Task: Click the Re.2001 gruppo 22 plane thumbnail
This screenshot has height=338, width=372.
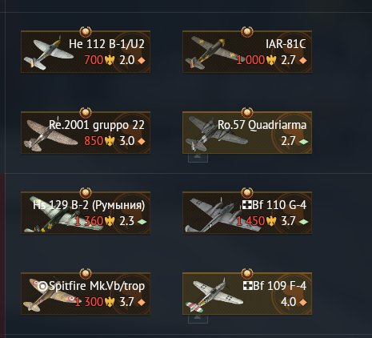Action: 50,135
